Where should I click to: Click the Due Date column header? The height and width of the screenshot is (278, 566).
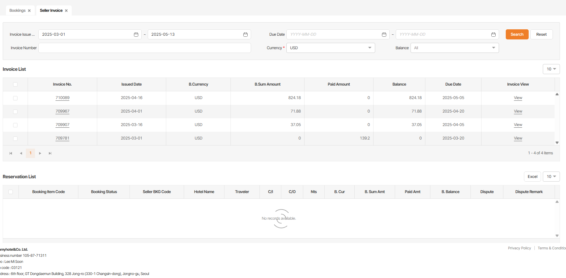(x=453, y=85)
